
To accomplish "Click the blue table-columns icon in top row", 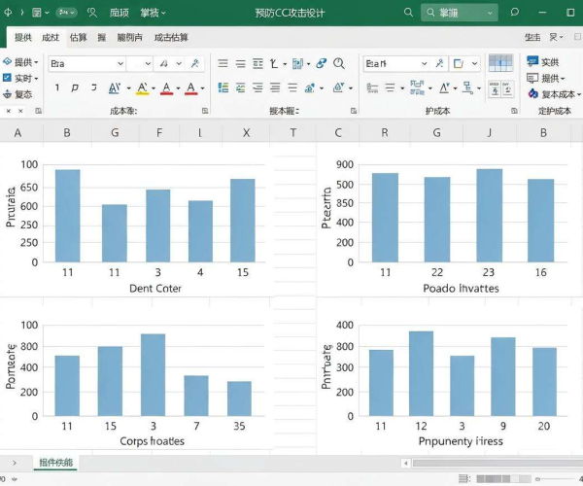I will click(x=298, y=63).
